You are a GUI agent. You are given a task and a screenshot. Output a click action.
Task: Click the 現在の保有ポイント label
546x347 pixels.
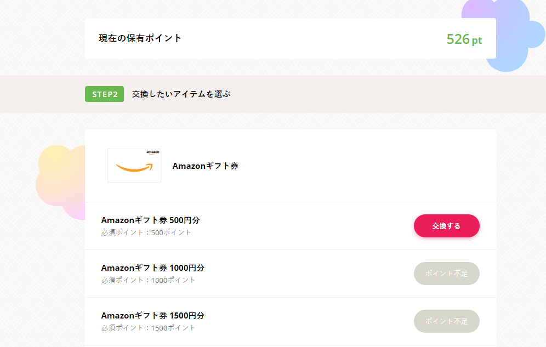click(140, 38)
